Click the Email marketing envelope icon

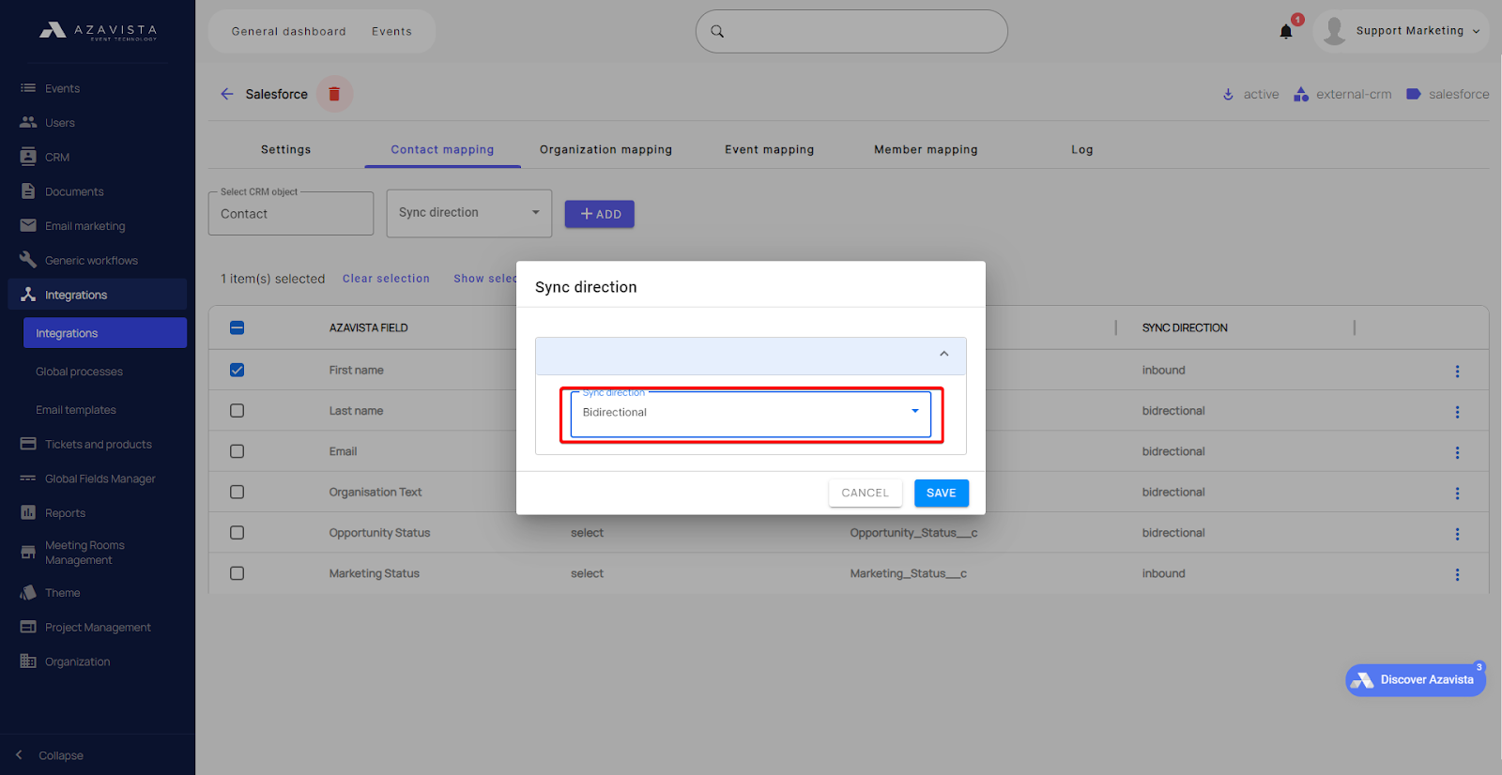coord(28,225)
